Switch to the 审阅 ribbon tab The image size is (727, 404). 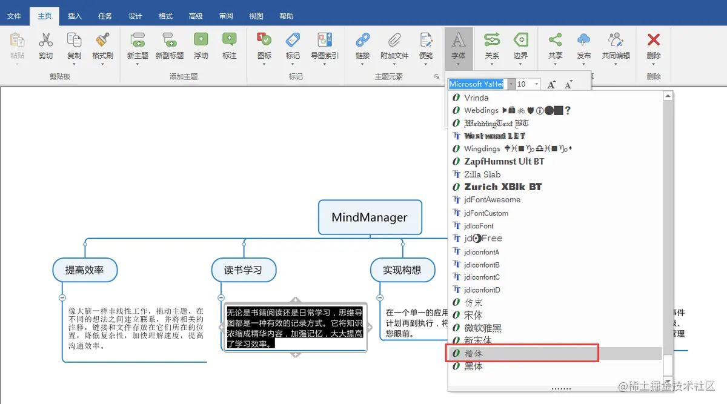pyautogui.click(x=226, y=16)
